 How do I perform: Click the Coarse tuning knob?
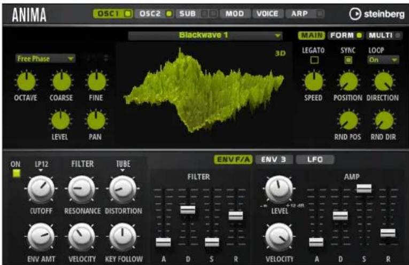[x=61, y=81]
